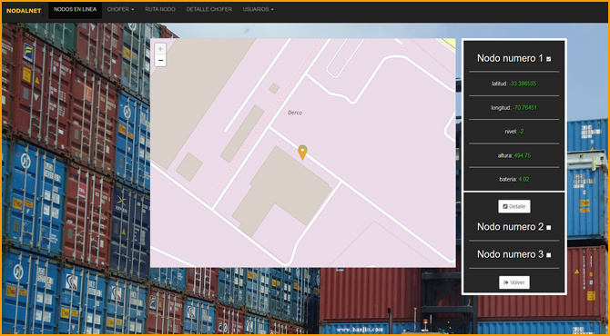
Task: Click the green latitud value -33.386535
Action: (523, 84)
